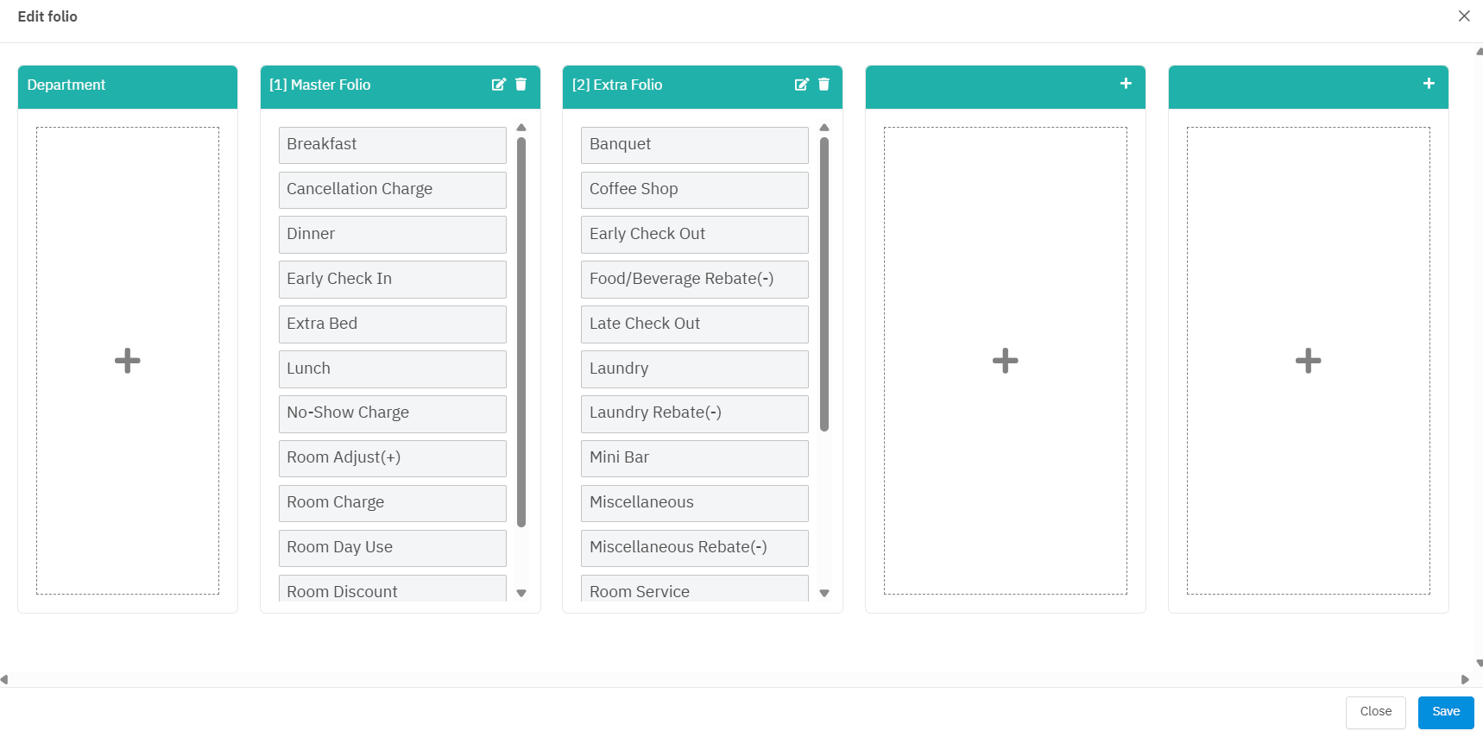Click the Master Folio vertical scrollbar thumb
Viewport: 1483px width, 737px height.
pos(521,331)
